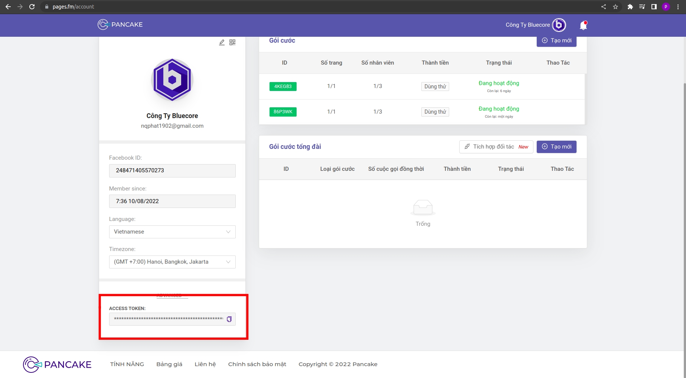Reload the page
The height and width of the screenshot is (378, 686).
click(x=32, y=7)
